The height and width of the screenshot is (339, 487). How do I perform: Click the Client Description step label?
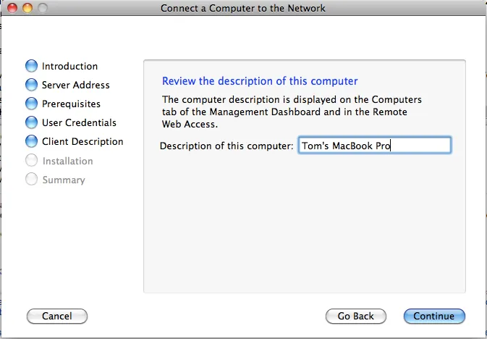[82, 141]
